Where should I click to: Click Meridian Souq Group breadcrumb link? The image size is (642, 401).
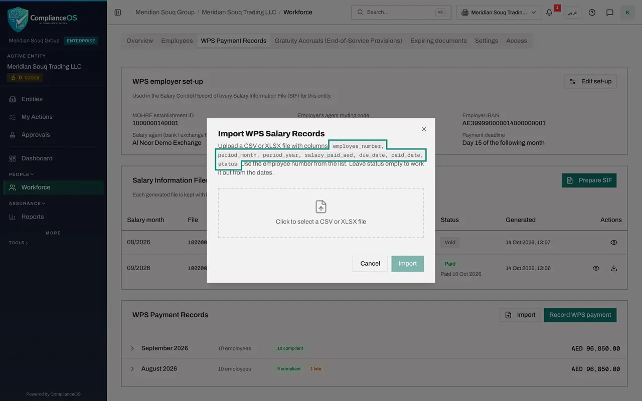pyautogui.click(x=165, y=12)
